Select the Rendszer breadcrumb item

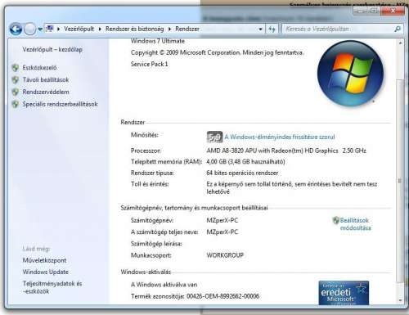point(187,29)
